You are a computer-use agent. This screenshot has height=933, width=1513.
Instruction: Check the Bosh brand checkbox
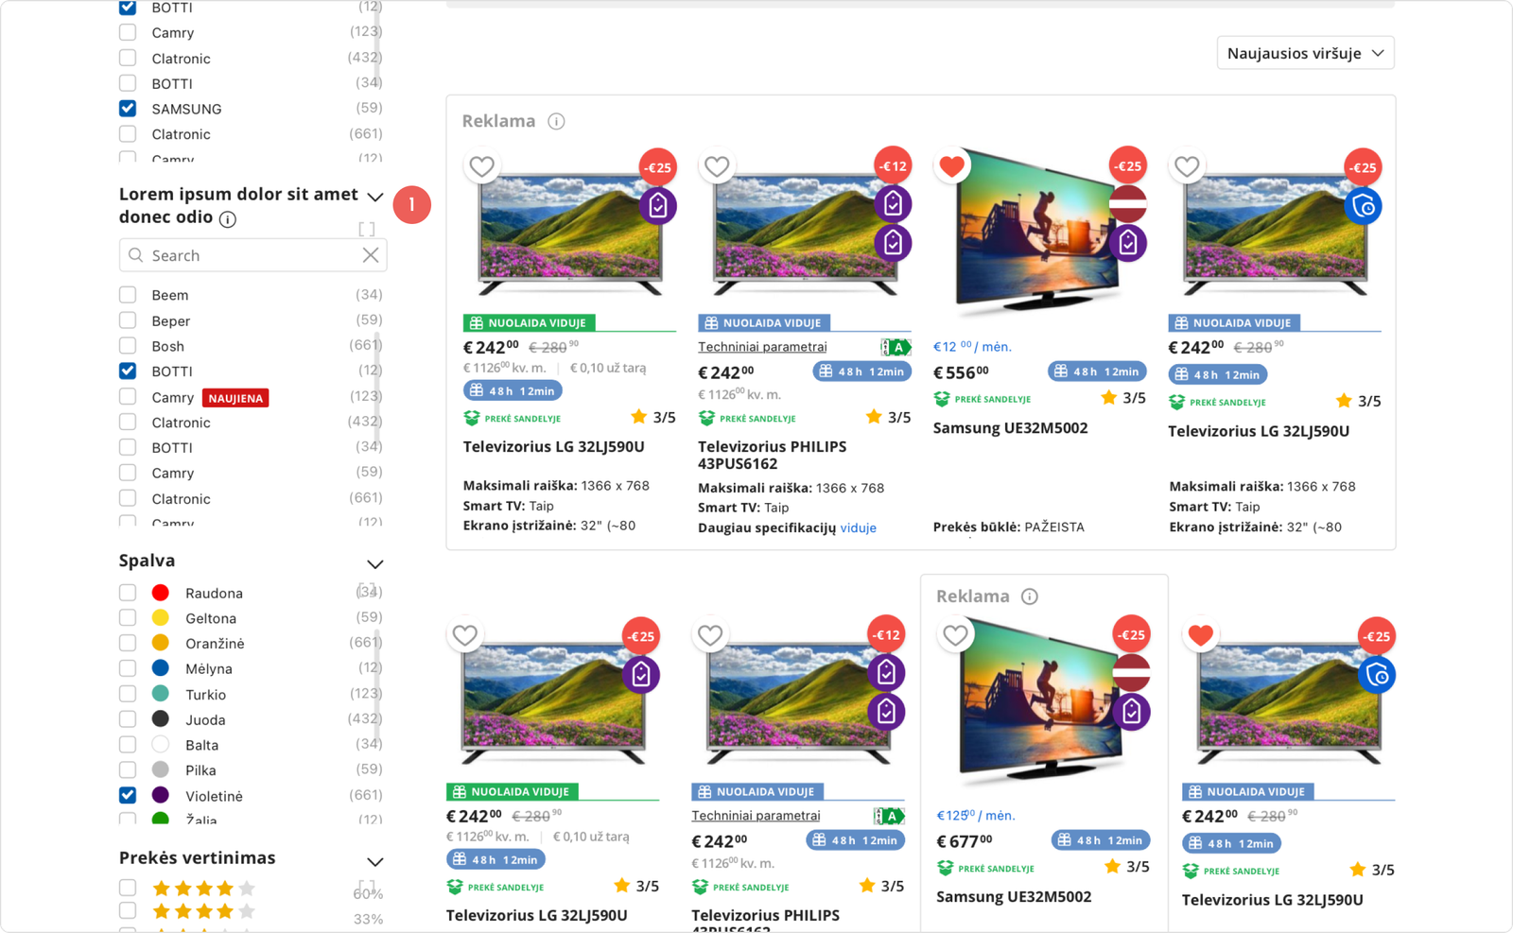[128, 346]
